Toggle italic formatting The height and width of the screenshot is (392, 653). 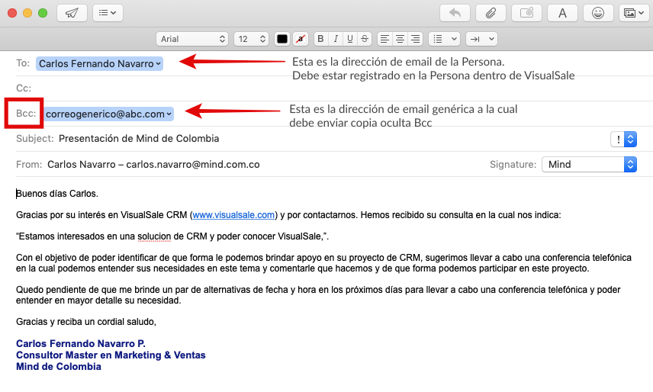tap(335, 39)
